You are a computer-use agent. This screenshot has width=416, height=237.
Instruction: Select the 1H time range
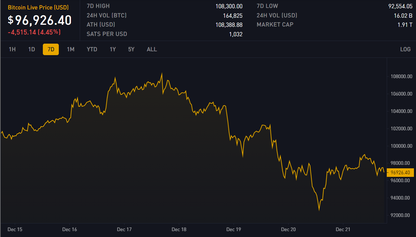point(12,49)
